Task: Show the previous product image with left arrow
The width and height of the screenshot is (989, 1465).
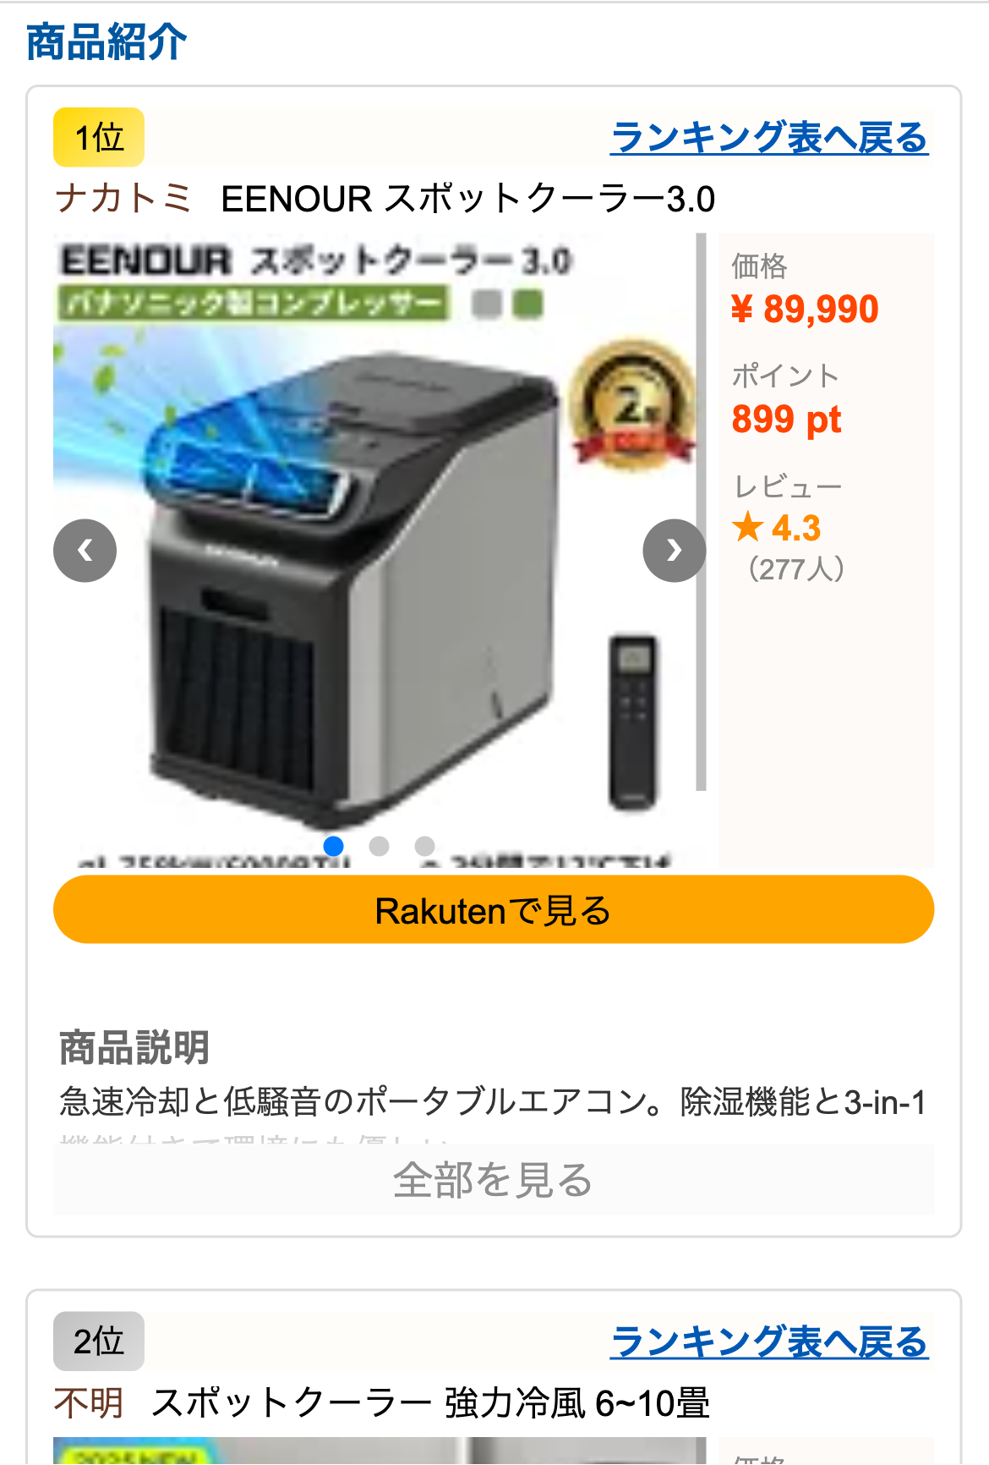Action: coord(85,551)
